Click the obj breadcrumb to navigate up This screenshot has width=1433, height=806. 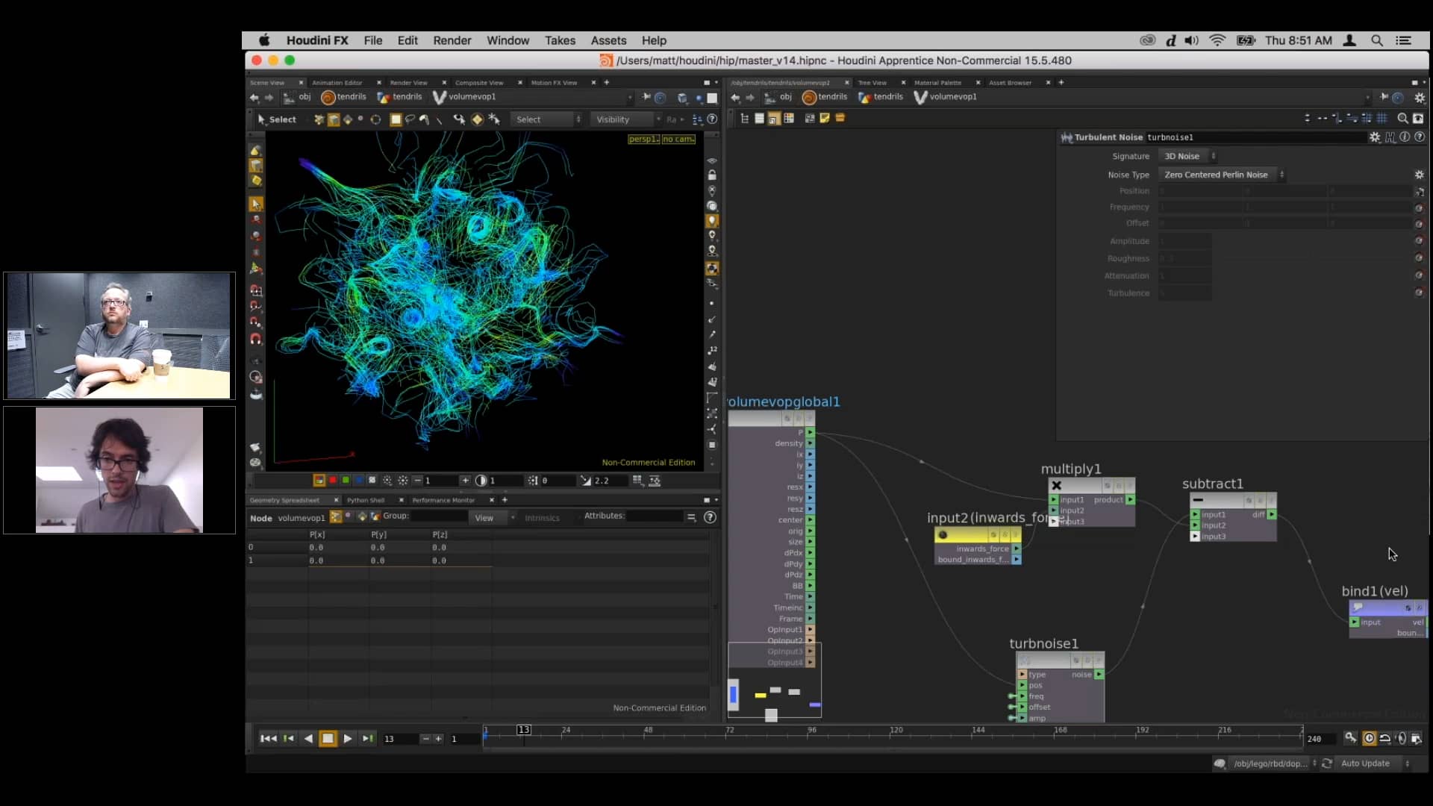(303, 97)
